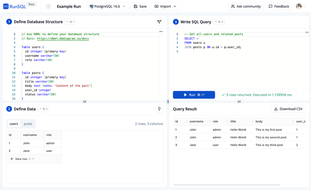Open the Import dropdown arrow
The image size is (311, 190).
point(174,6)
